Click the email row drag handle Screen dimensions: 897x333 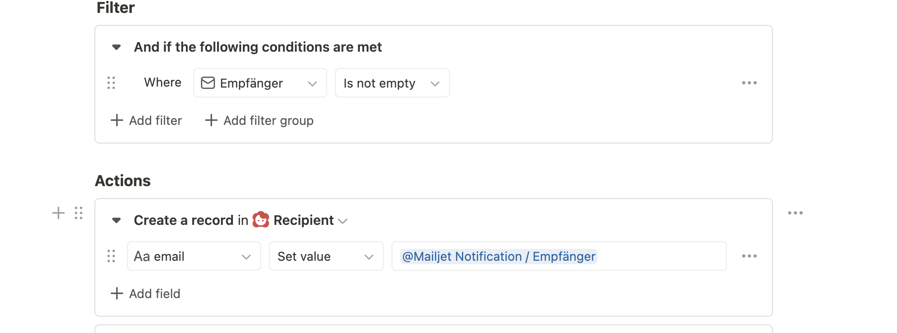tap(111, 256)
